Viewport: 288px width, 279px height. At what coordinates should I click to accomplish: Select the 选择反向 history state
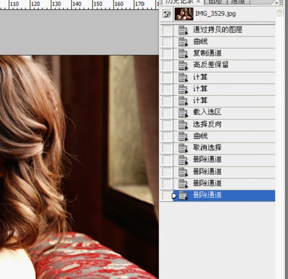pyautogui.click(x=207, y=124)
